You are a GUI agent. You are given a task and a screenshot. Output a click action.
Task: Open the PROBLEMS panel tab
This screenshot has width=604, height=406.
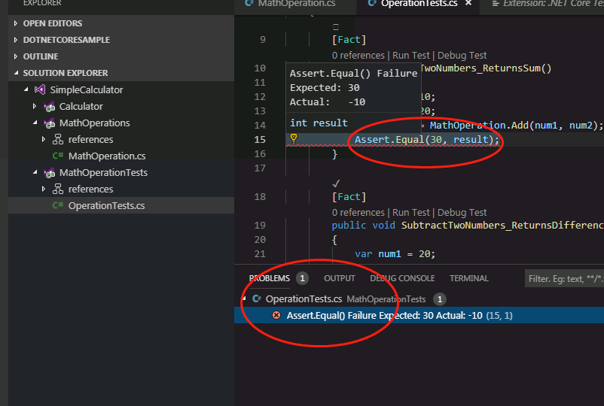[x=270, y=278]
